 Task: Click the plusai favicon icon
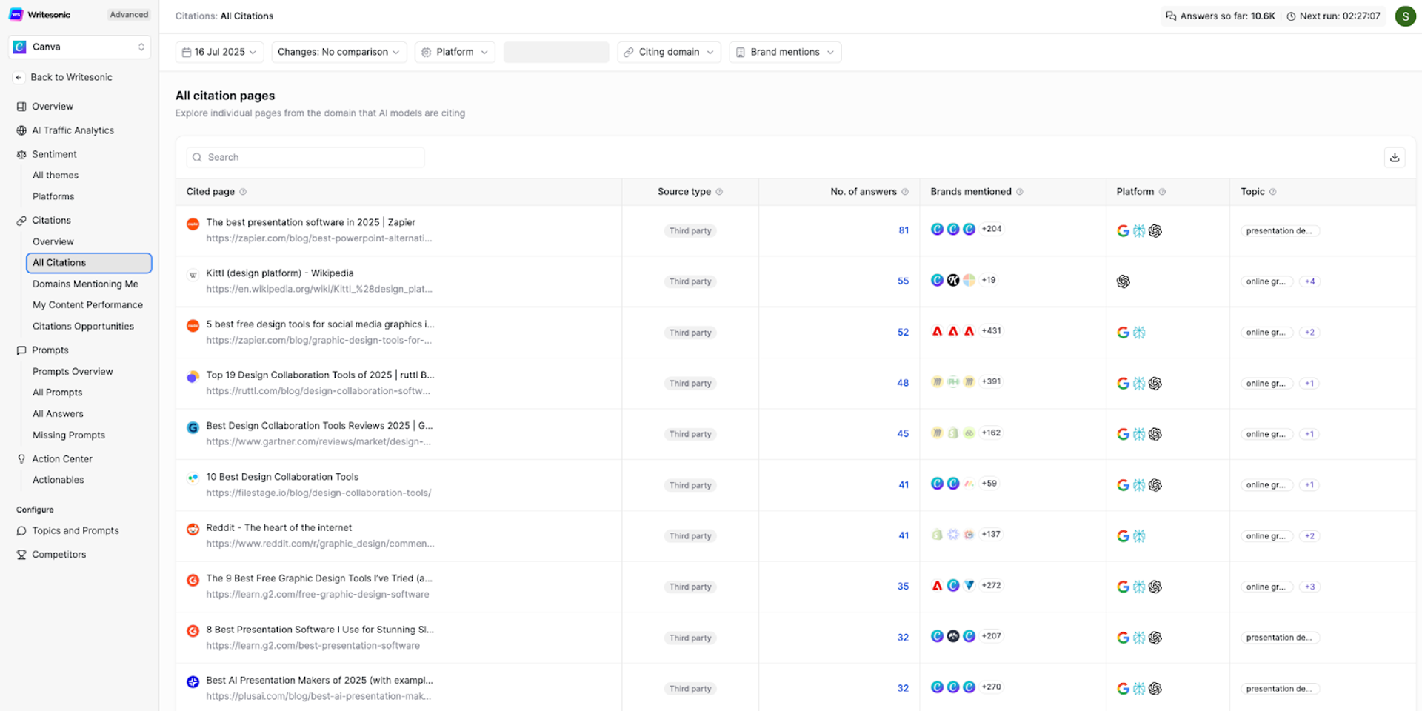pyautogui.click(x=193, y=682)
